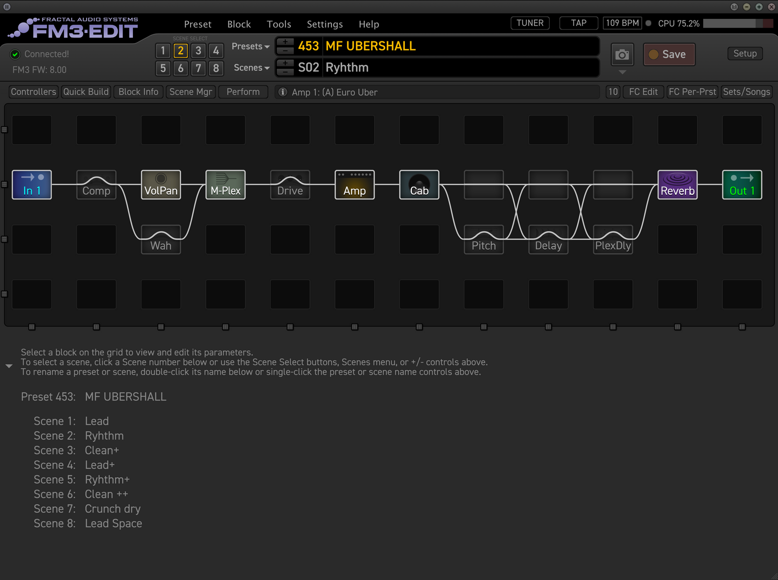Open FC Per-Prst settings
This screenshot has width=778, height=580.
coord(692,92)
